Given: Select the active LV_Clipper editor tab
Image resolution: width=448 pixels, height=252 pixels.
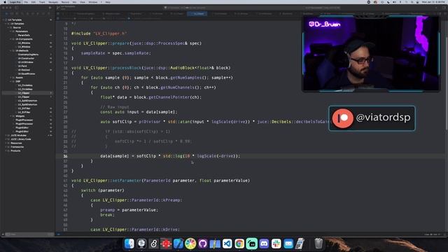Looking at the screenshot, I should 197,14.
